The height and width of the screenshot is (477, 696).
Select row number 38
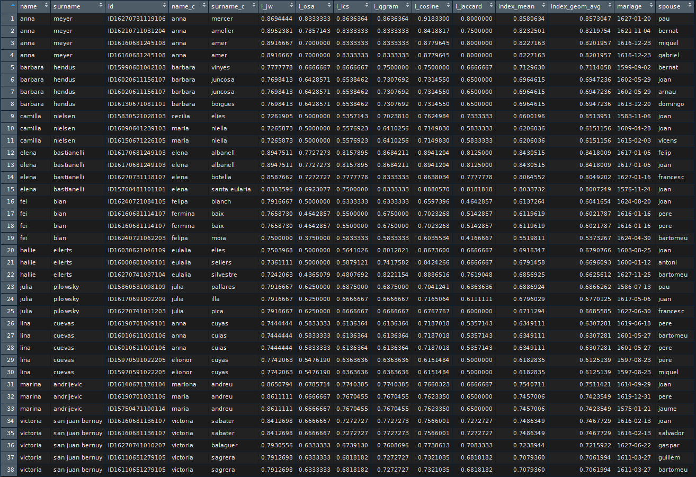pos(8,470)
